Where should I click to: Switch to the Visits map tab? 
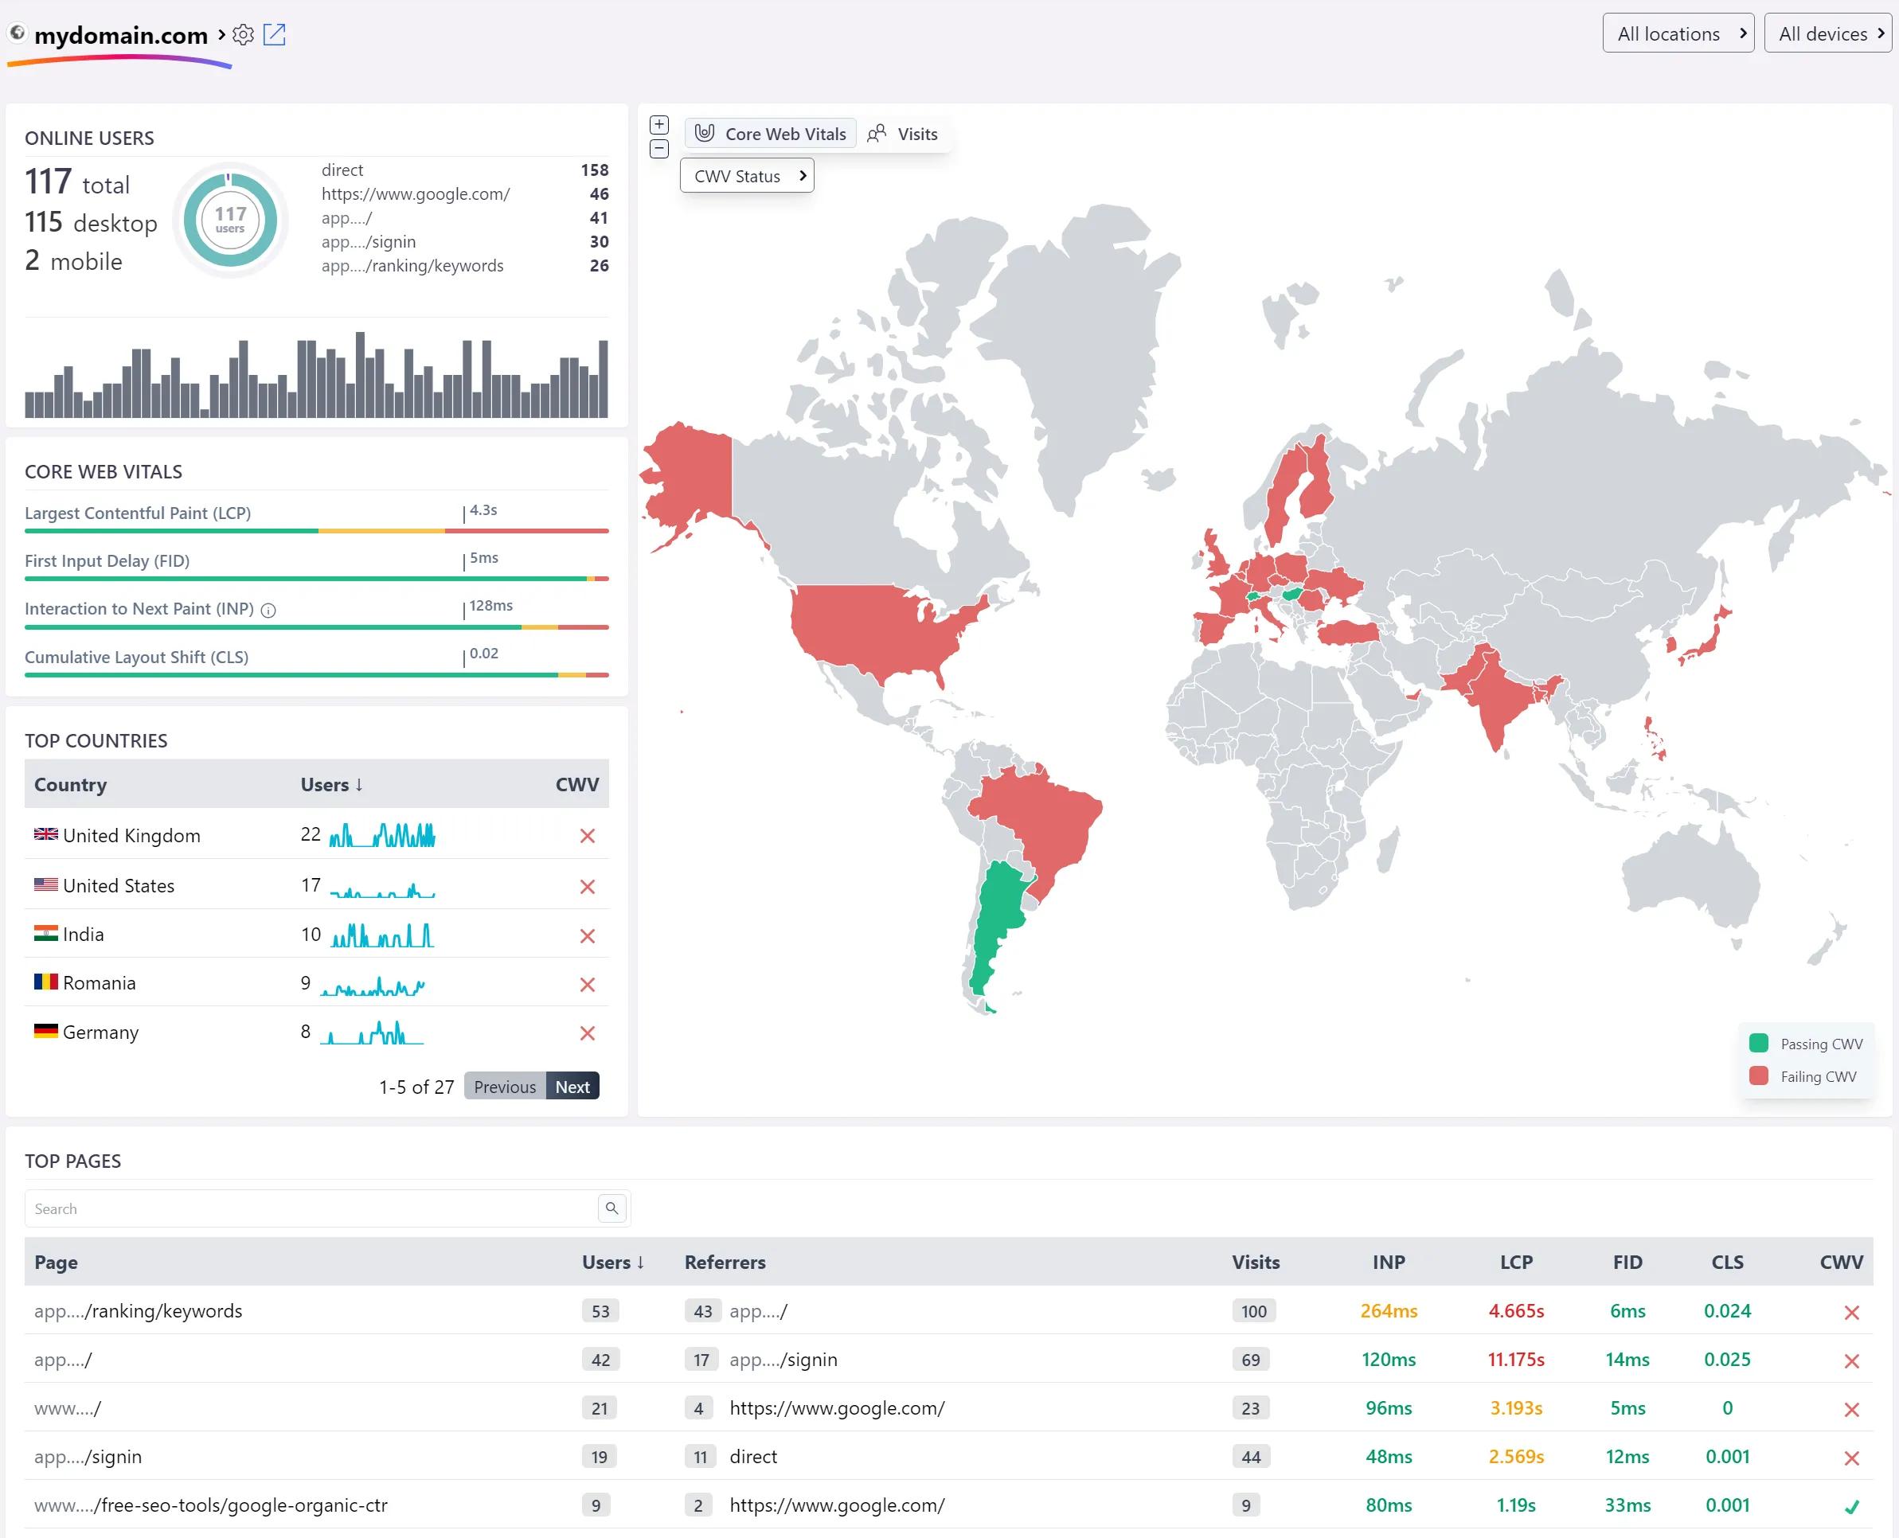(x=903, y=134)
